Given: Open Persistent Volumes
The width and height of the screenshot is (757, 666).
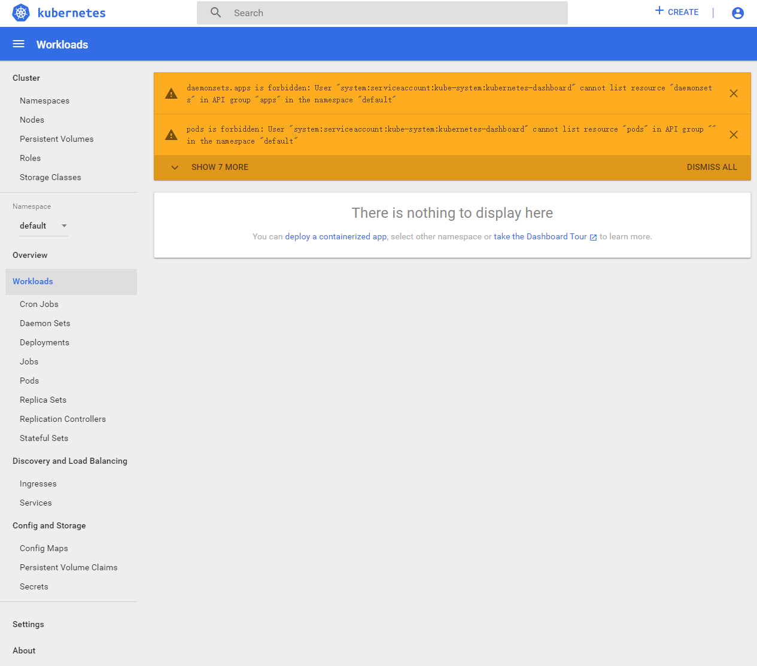Looking at the screenshot, I should pyautogui.click(x=57, y=139).
